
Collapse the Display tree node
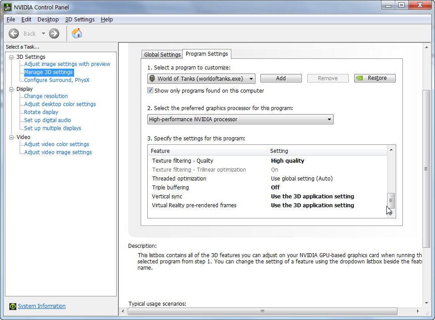(x=12, y=89)
